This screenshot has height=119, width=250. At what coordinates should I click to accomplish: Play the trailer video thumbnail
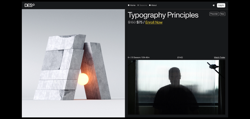pyautogui.click(x=176, y=87)
